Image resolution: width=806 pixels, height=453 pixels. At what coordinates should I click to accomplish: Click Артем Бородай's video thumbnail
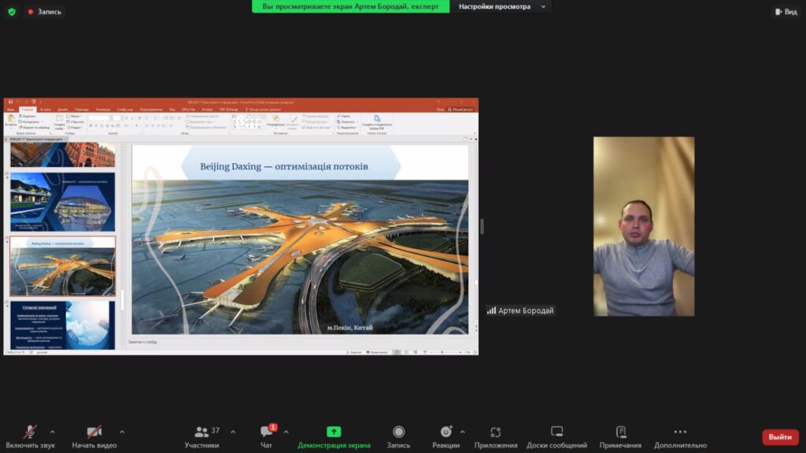(x=643, y=226)
